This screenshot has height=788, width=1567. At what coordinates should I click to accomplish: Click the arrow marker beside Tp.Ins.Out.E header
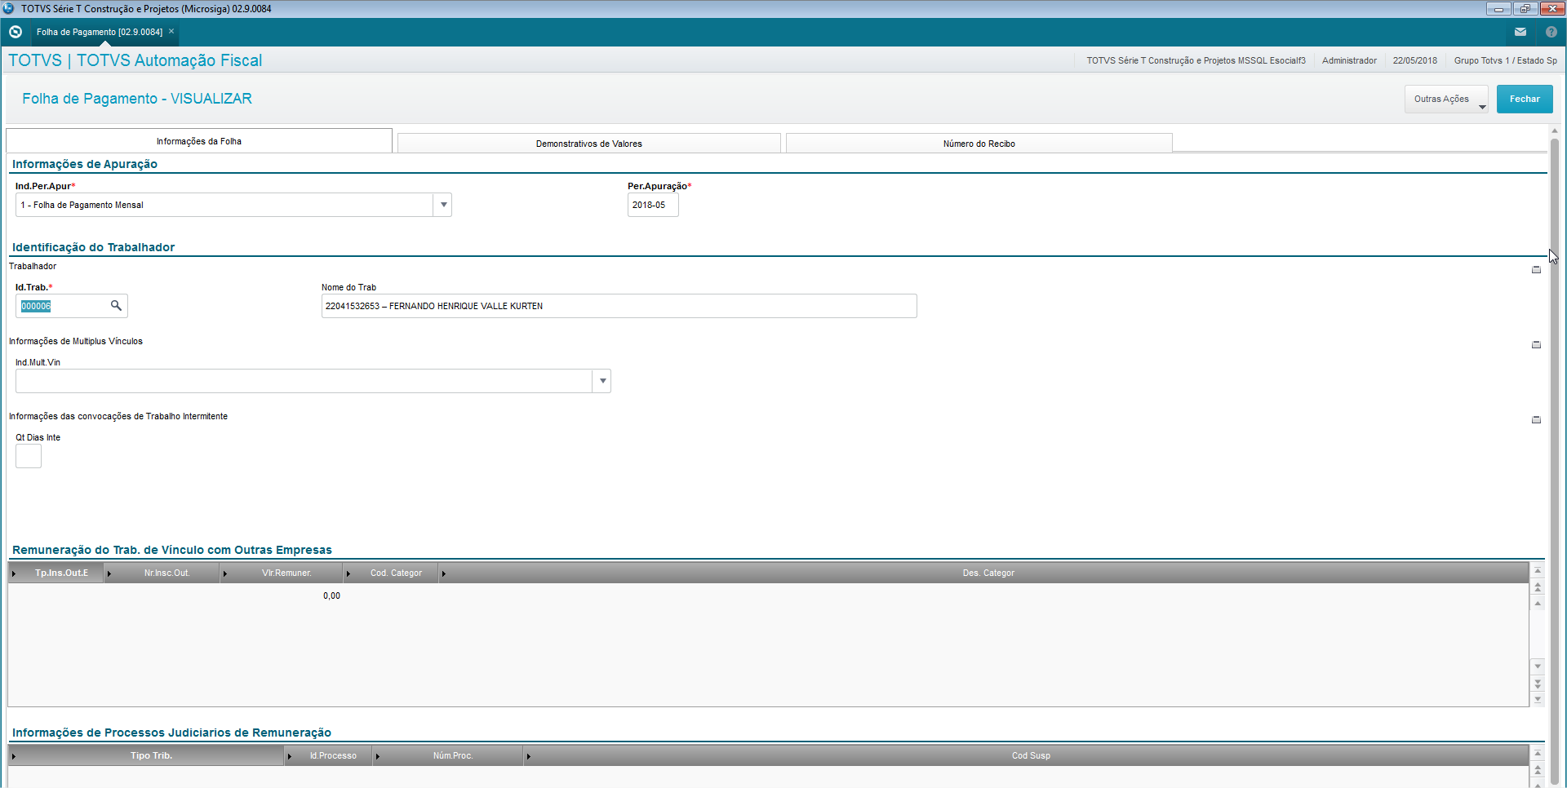[14, 573]
